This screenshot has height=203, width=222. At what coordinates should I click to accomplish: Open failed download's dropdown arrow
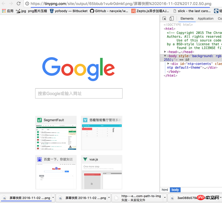click(165, 197)
